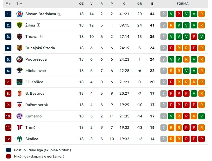This screenshot has height=161, width=212.
Task: Click the Trenčín red logo
Action: pyautogui.click(x=20, y=128)
